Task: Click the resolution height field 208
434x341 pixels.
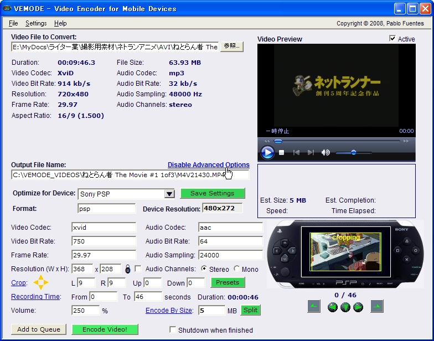Action: pyautogui.click(x=111, y=269)
